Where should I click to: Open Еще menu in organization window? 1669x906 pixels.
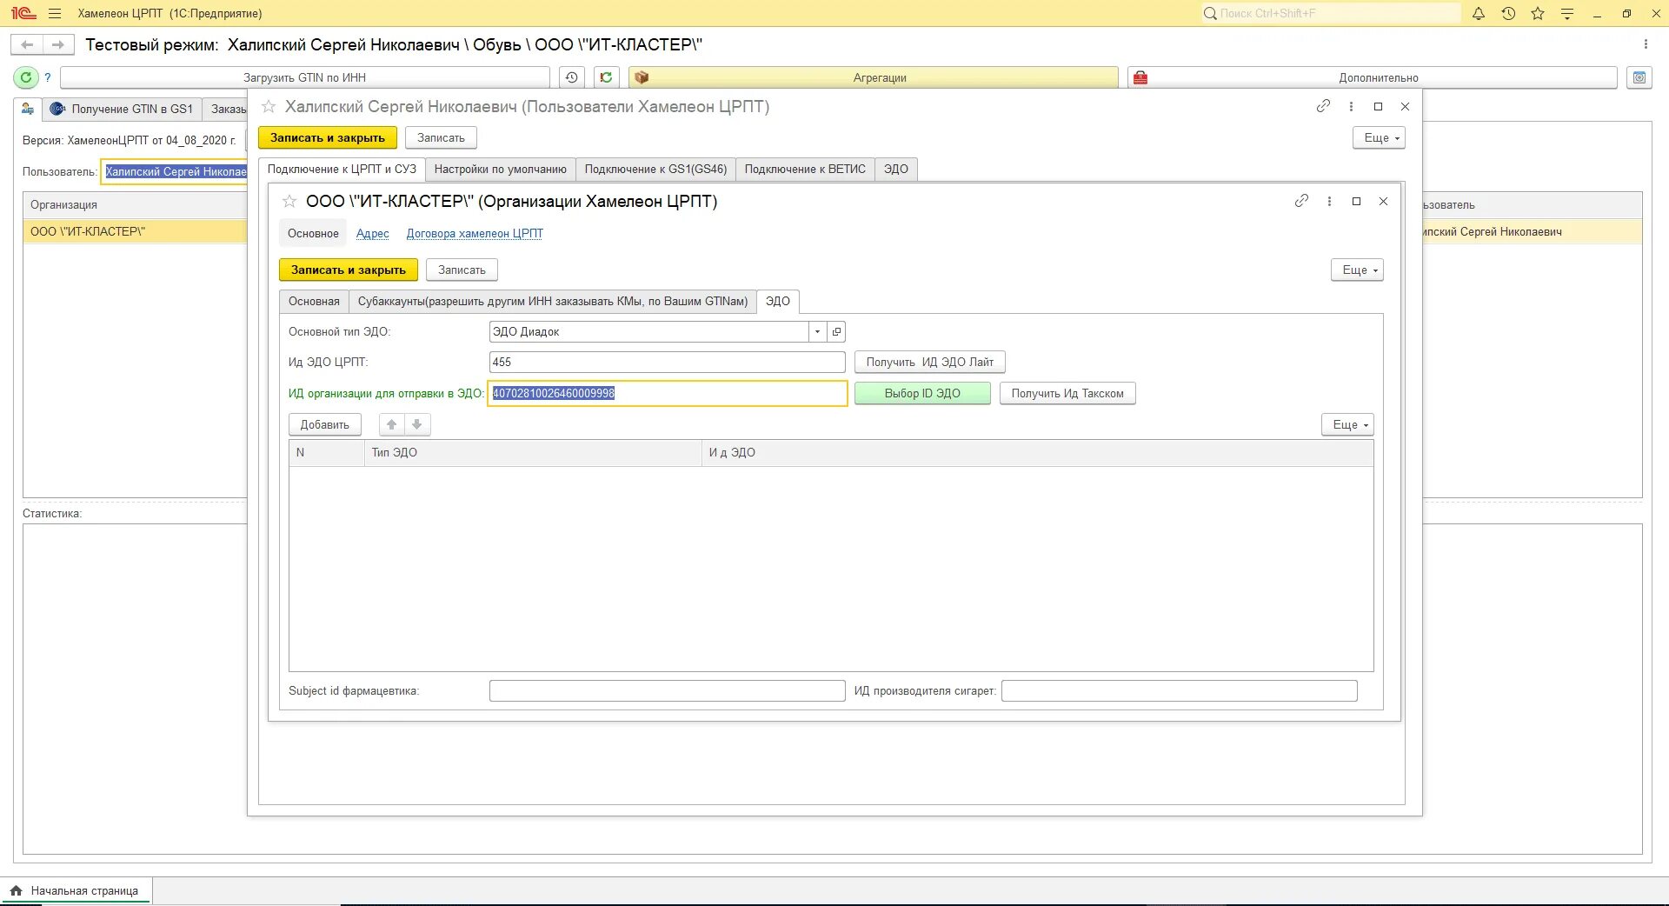tap(1357, 270)
